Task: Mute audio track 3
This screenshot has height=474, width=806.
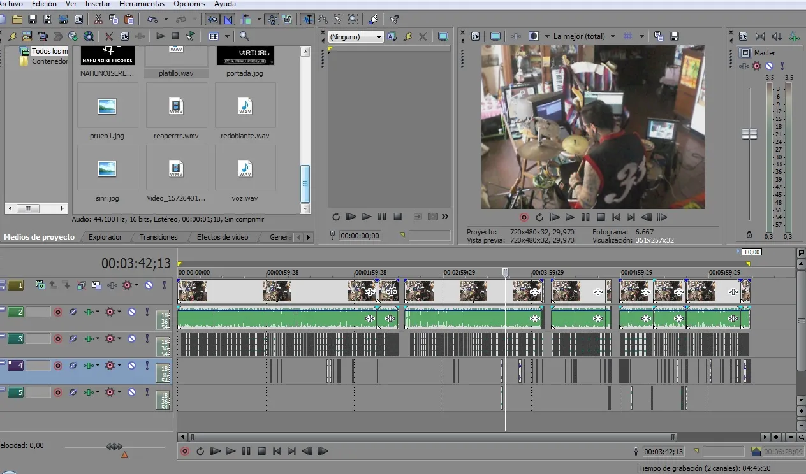Action: tap(131, 339)
